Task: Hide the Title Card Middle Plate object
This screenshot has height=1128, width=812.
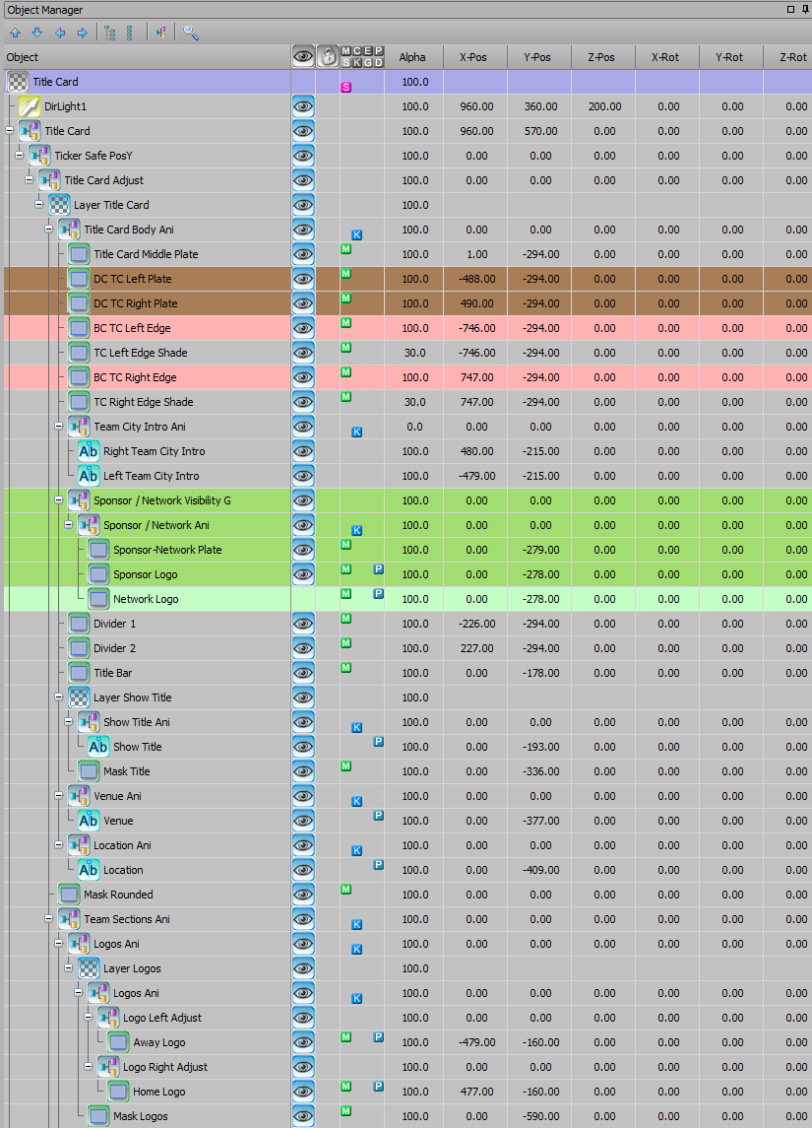Action: pyautogui.click(x=303, y=254)
